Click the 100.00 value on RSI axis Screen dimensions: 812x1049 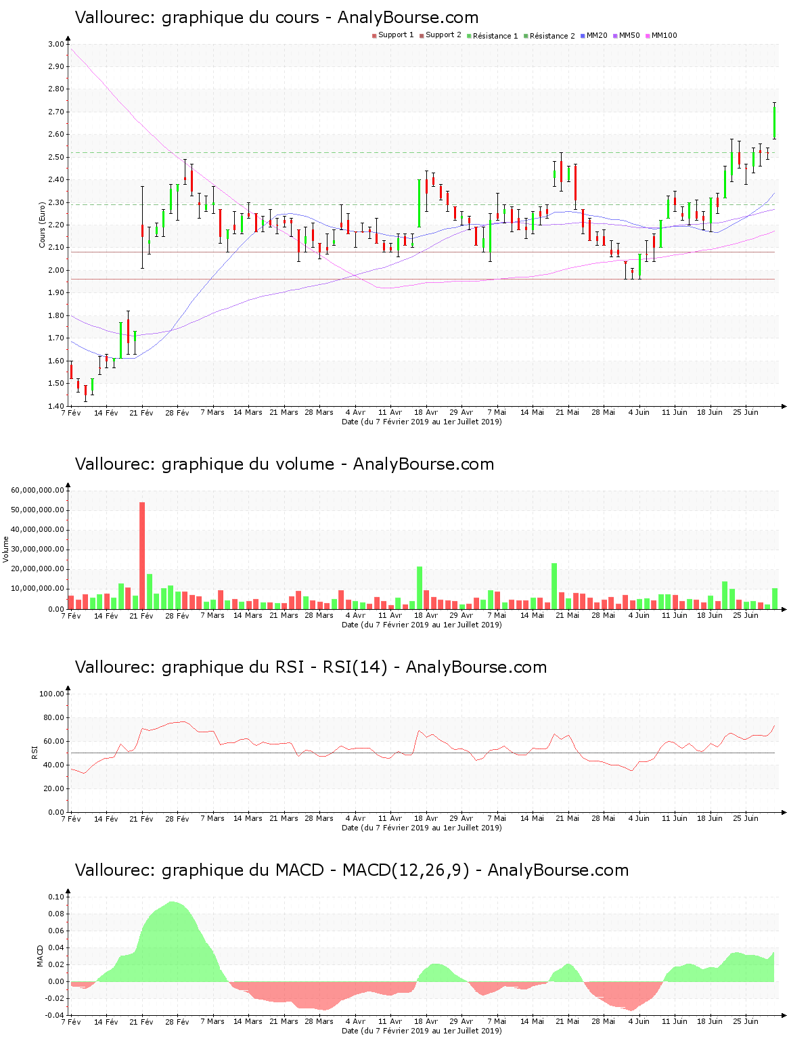(52, 694)
